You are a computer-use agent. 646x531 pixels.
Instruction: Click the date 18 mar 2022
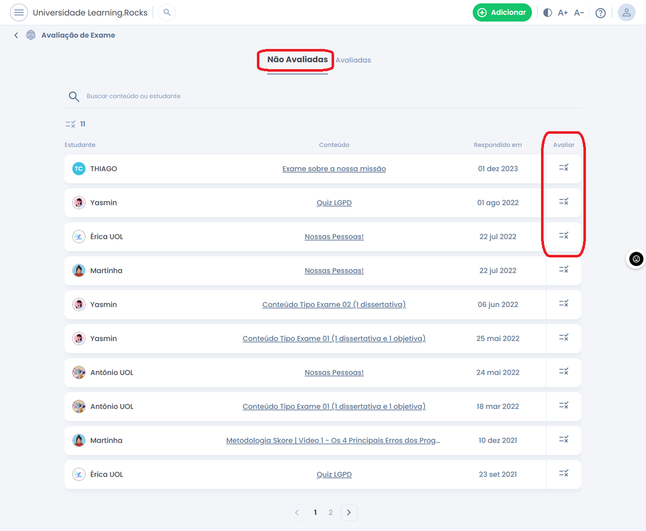[498, 406]
